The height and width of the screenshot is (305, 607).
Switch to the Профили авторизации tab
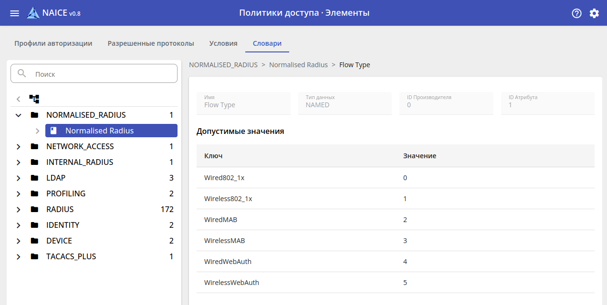[x=53, y=43]
